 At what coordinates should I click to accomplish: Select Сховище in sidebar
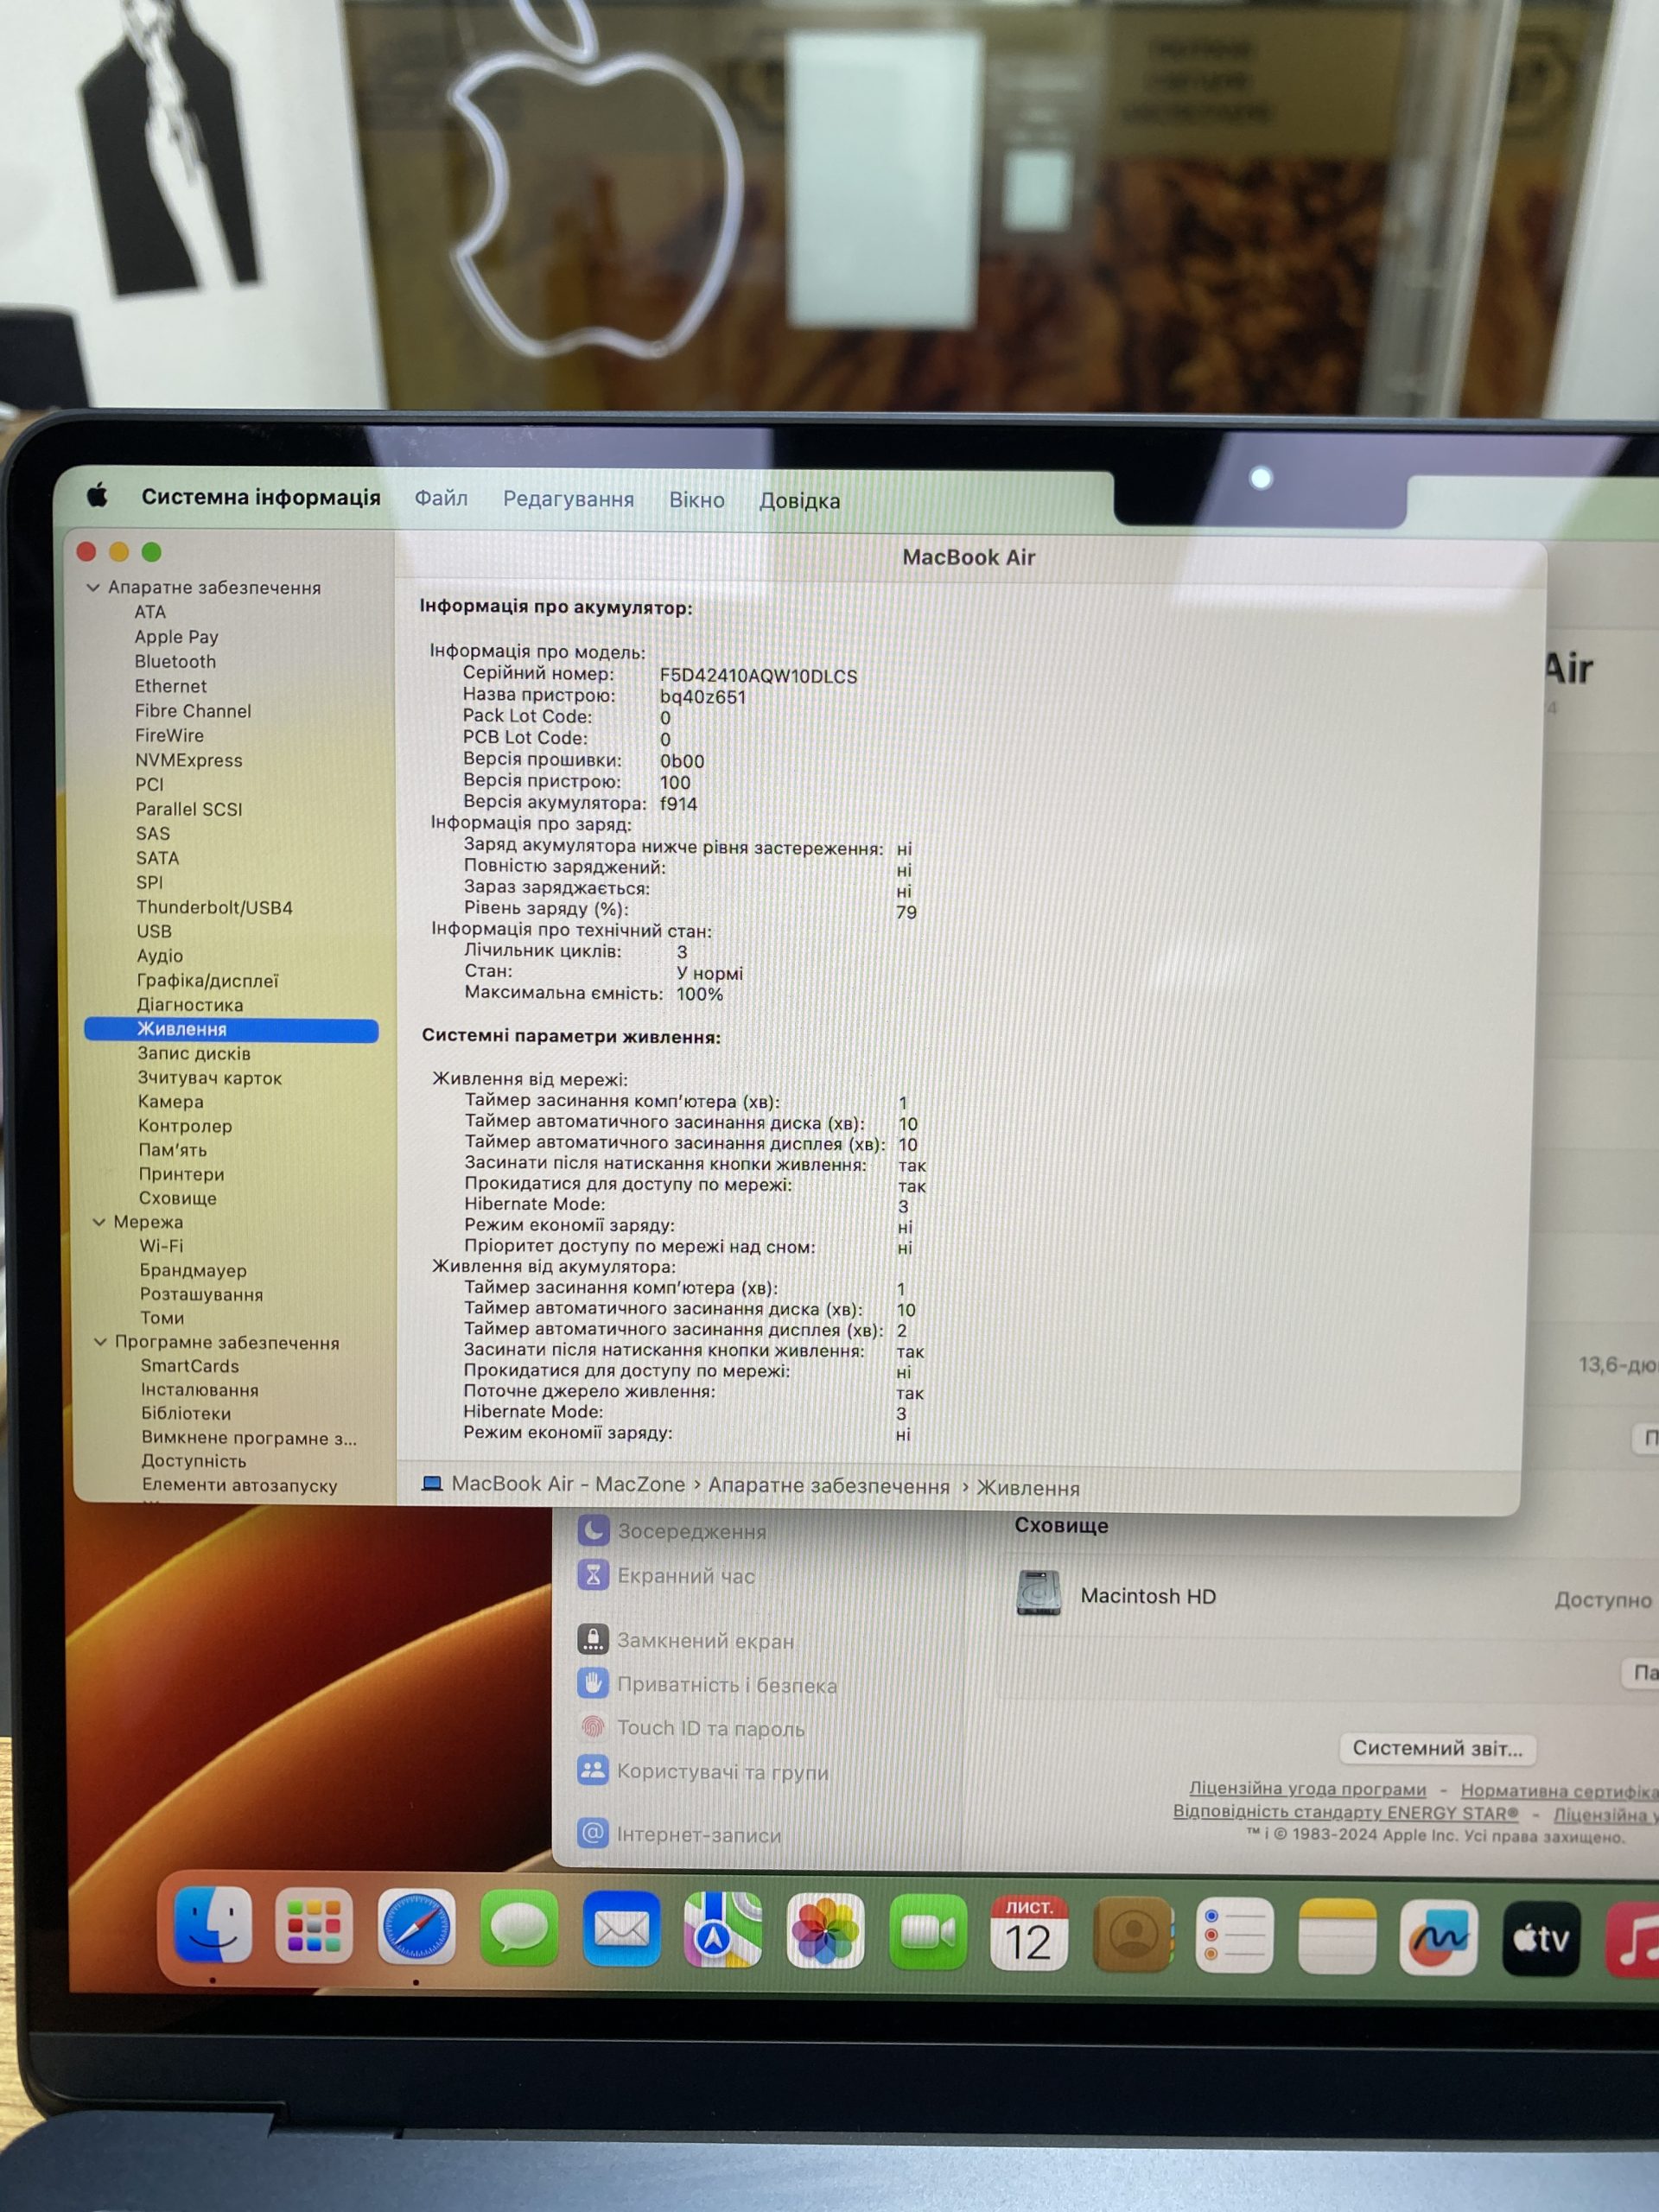coord(177,1198)
